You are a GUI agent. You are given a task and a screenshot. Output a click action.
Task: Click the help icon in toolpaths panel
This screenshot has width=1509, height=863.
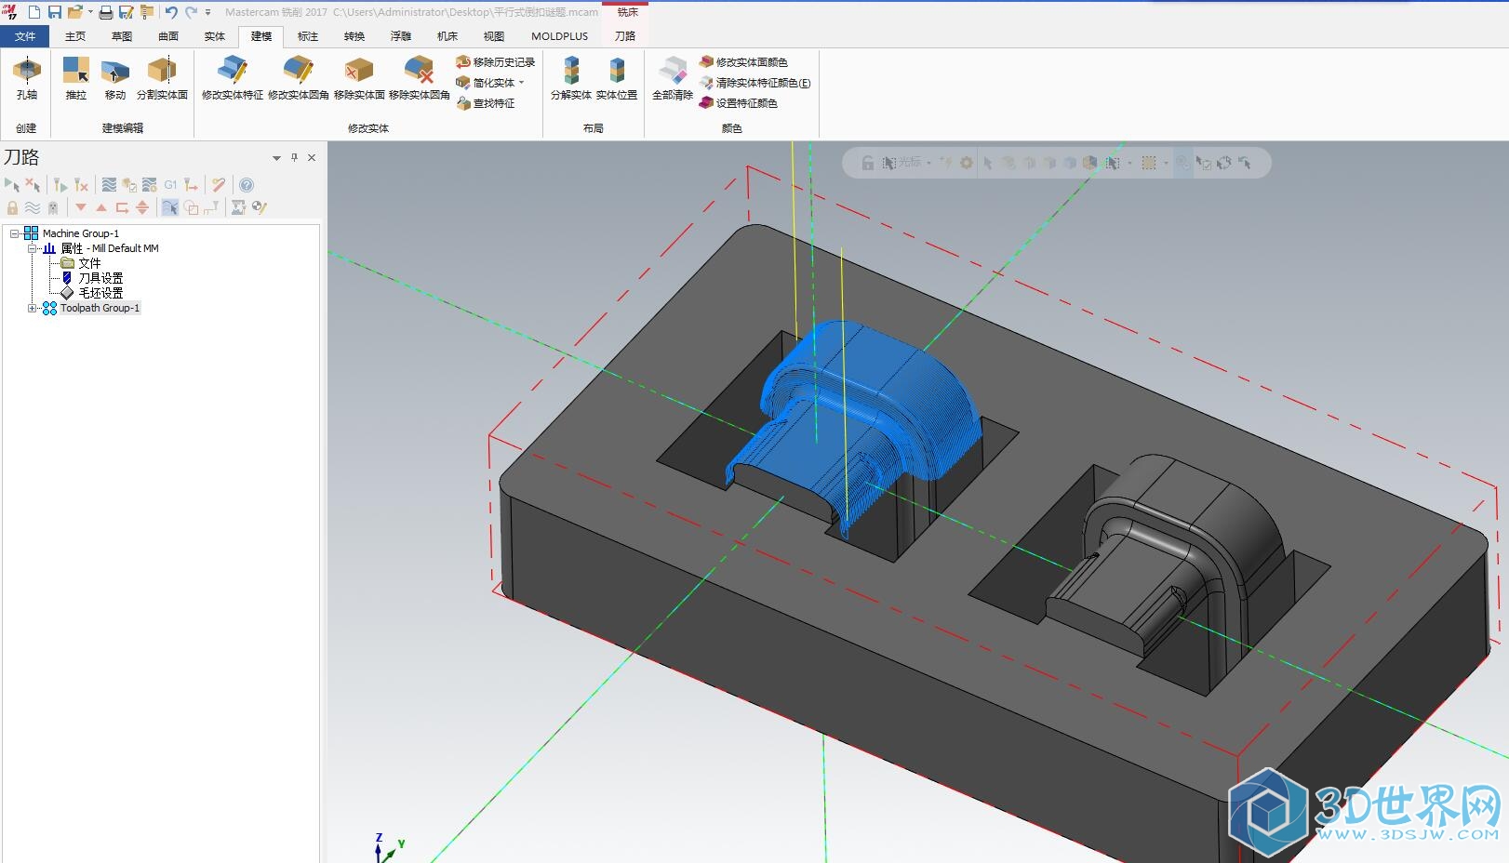(x=247, y=185)
